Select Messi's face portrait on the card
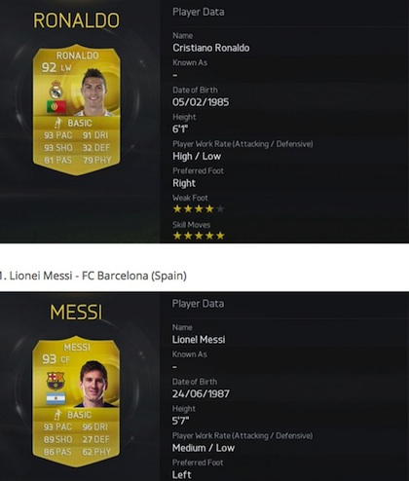Viewport: 409px width, 481px height. pyautogui.click(x=94, y=385)
